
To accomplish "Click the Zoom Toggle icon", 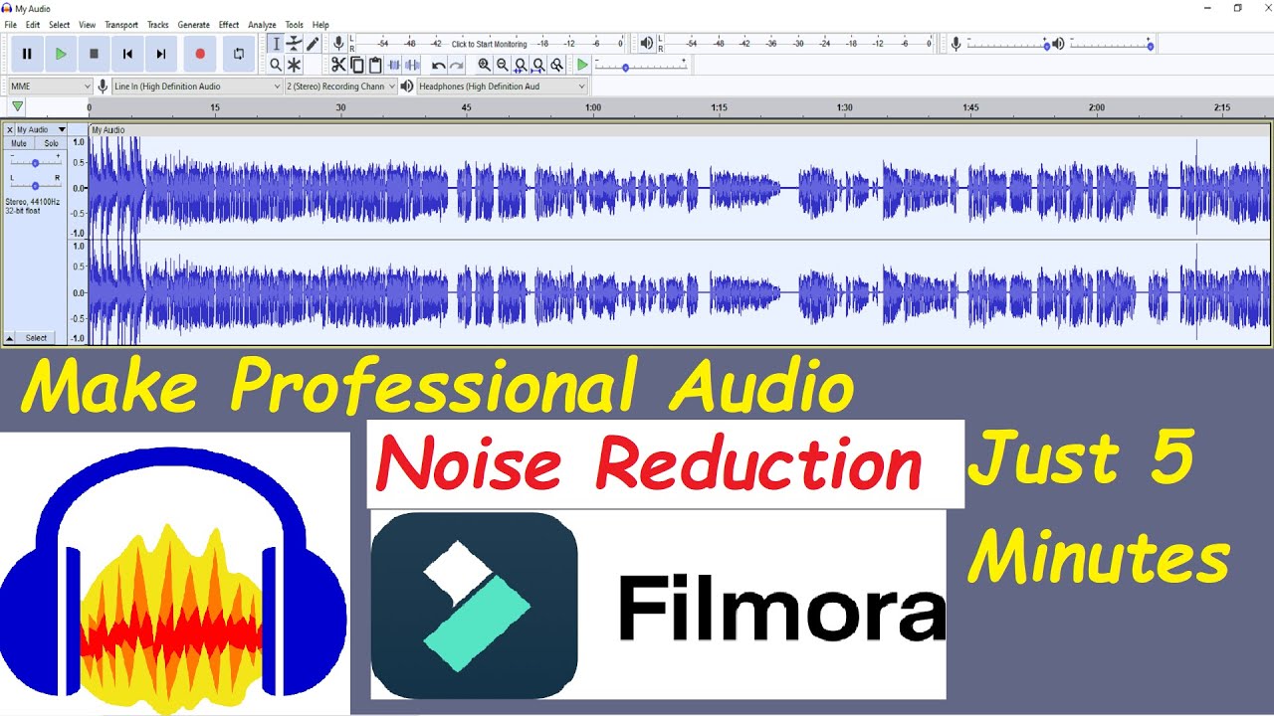I will click(557, 65).
